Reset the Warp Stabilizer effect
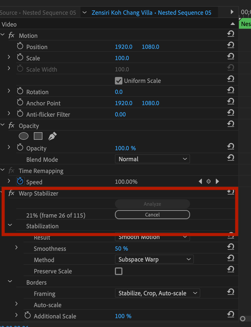 [x=231, y=192]
